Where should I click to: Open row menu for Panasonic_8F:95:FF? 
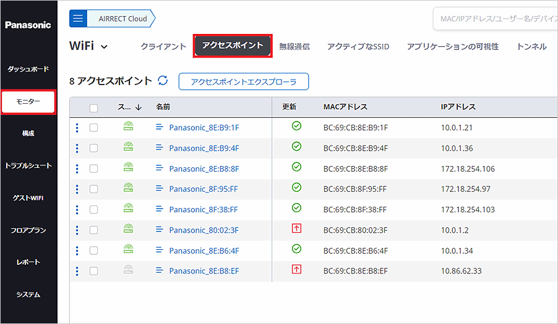coord(77,189)
